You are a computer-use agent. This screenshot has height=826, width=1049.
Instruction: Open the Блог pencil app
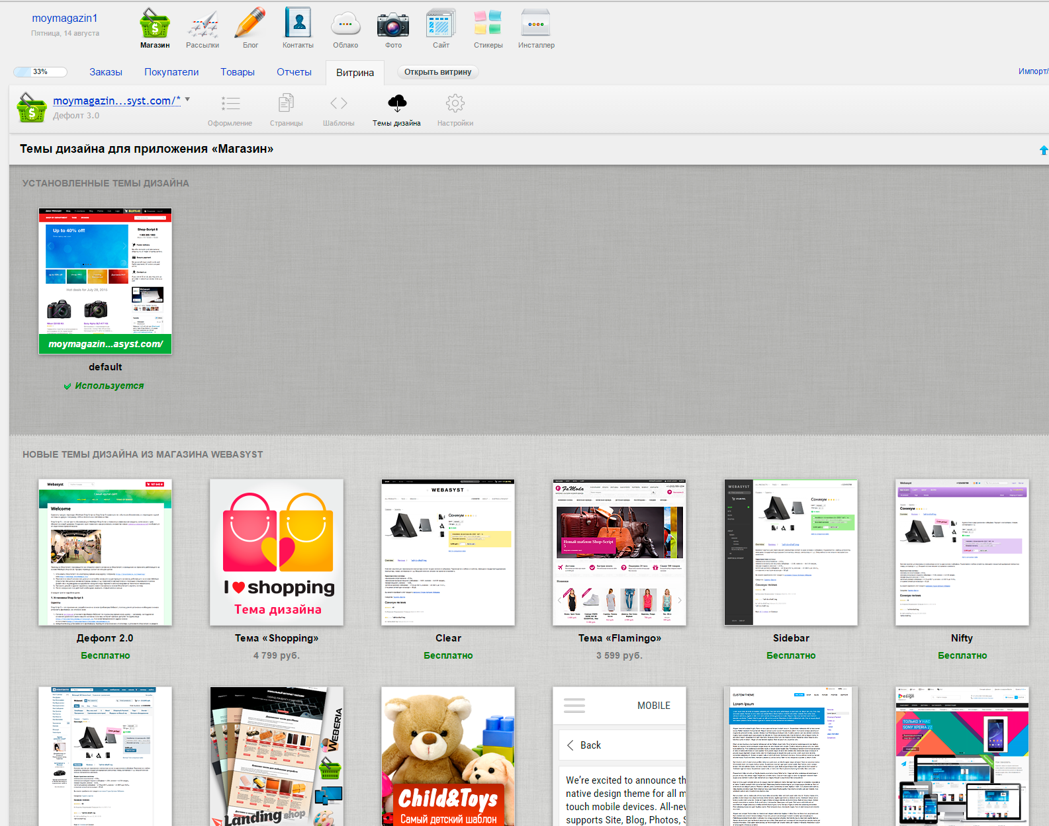click(x=250, y=23)
